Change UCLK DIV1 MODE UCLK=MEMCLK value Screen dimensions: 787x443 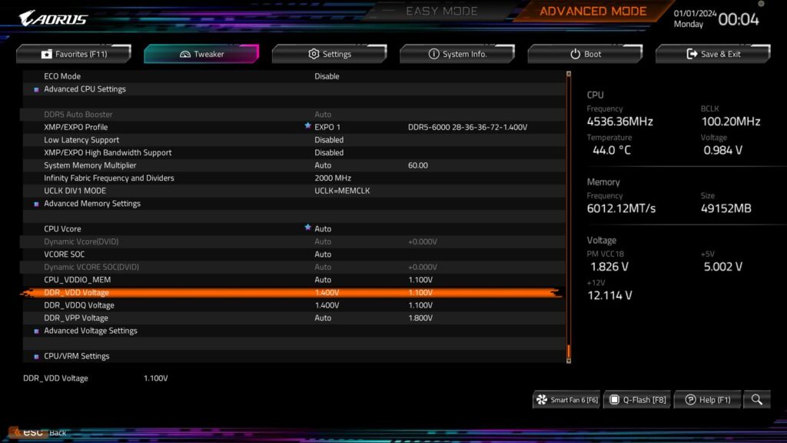[342, 191]
